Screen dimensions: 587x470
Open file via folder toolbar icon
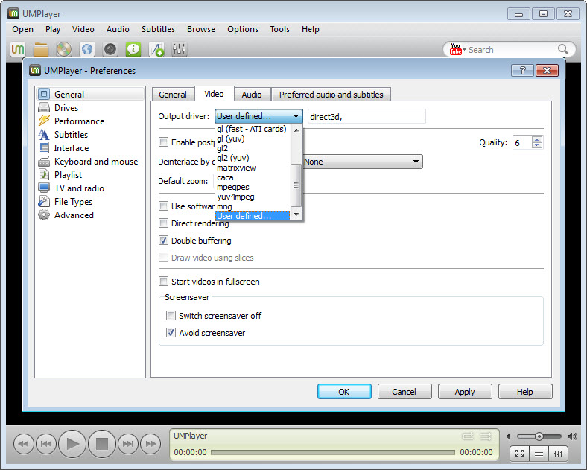[41, 49]
